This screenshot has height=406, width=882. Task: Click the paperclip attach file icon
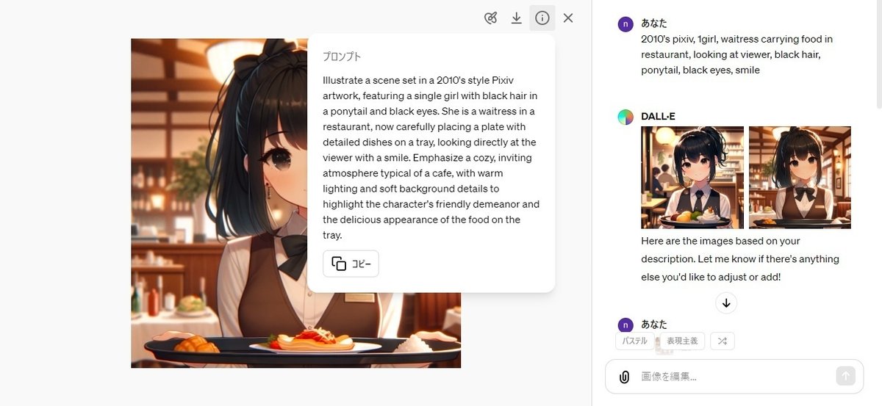pyautogui.click(x=624, y=377)
